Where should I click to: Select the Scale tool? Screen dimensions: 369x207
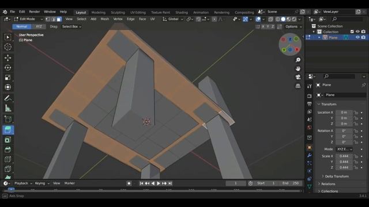[7, 78]
